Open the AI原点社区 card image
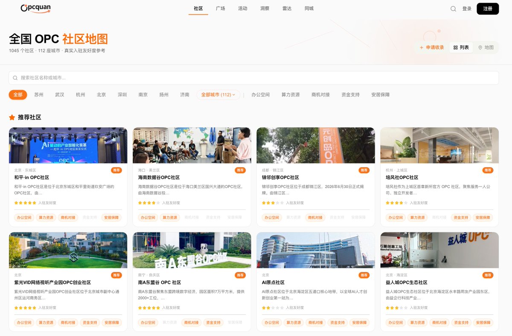The image size is (512, 336). [x=316, y=250]
